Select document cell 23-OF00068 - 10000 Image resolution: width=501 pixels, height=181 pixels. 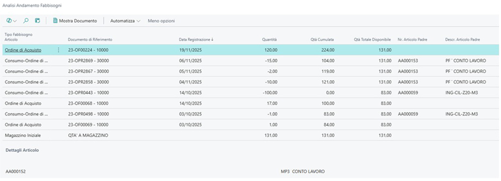click(88, 103)
